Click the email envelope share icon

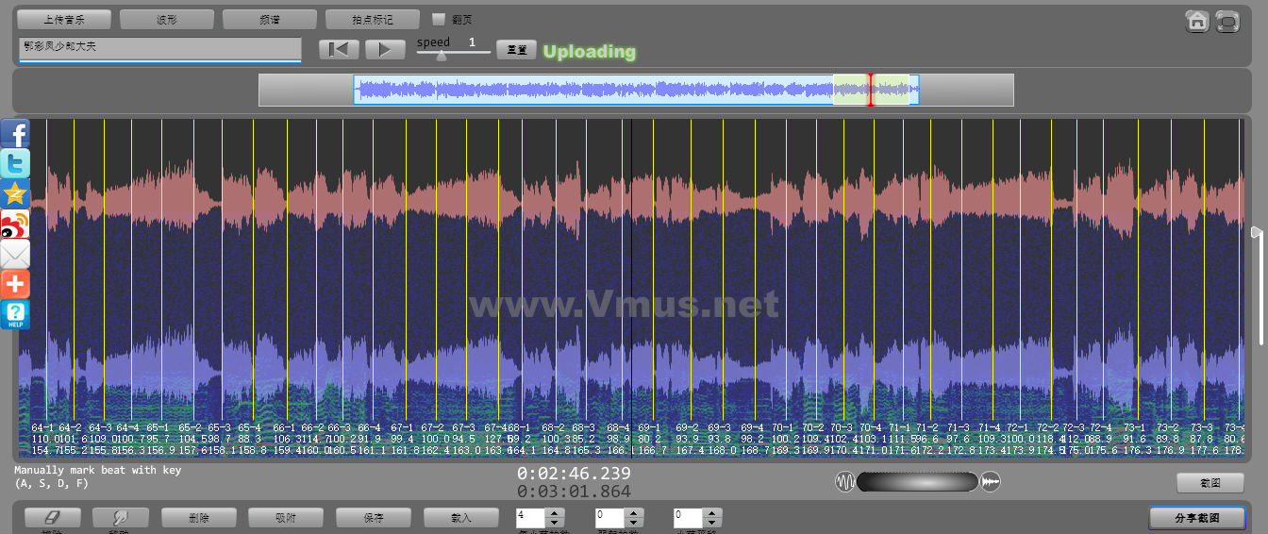pos(15,254)
